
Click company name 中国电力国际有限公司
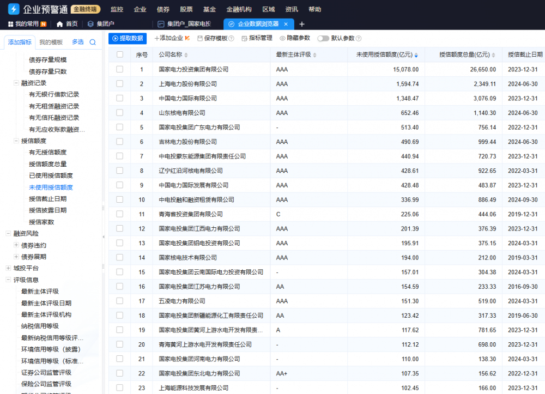(187, 98)
